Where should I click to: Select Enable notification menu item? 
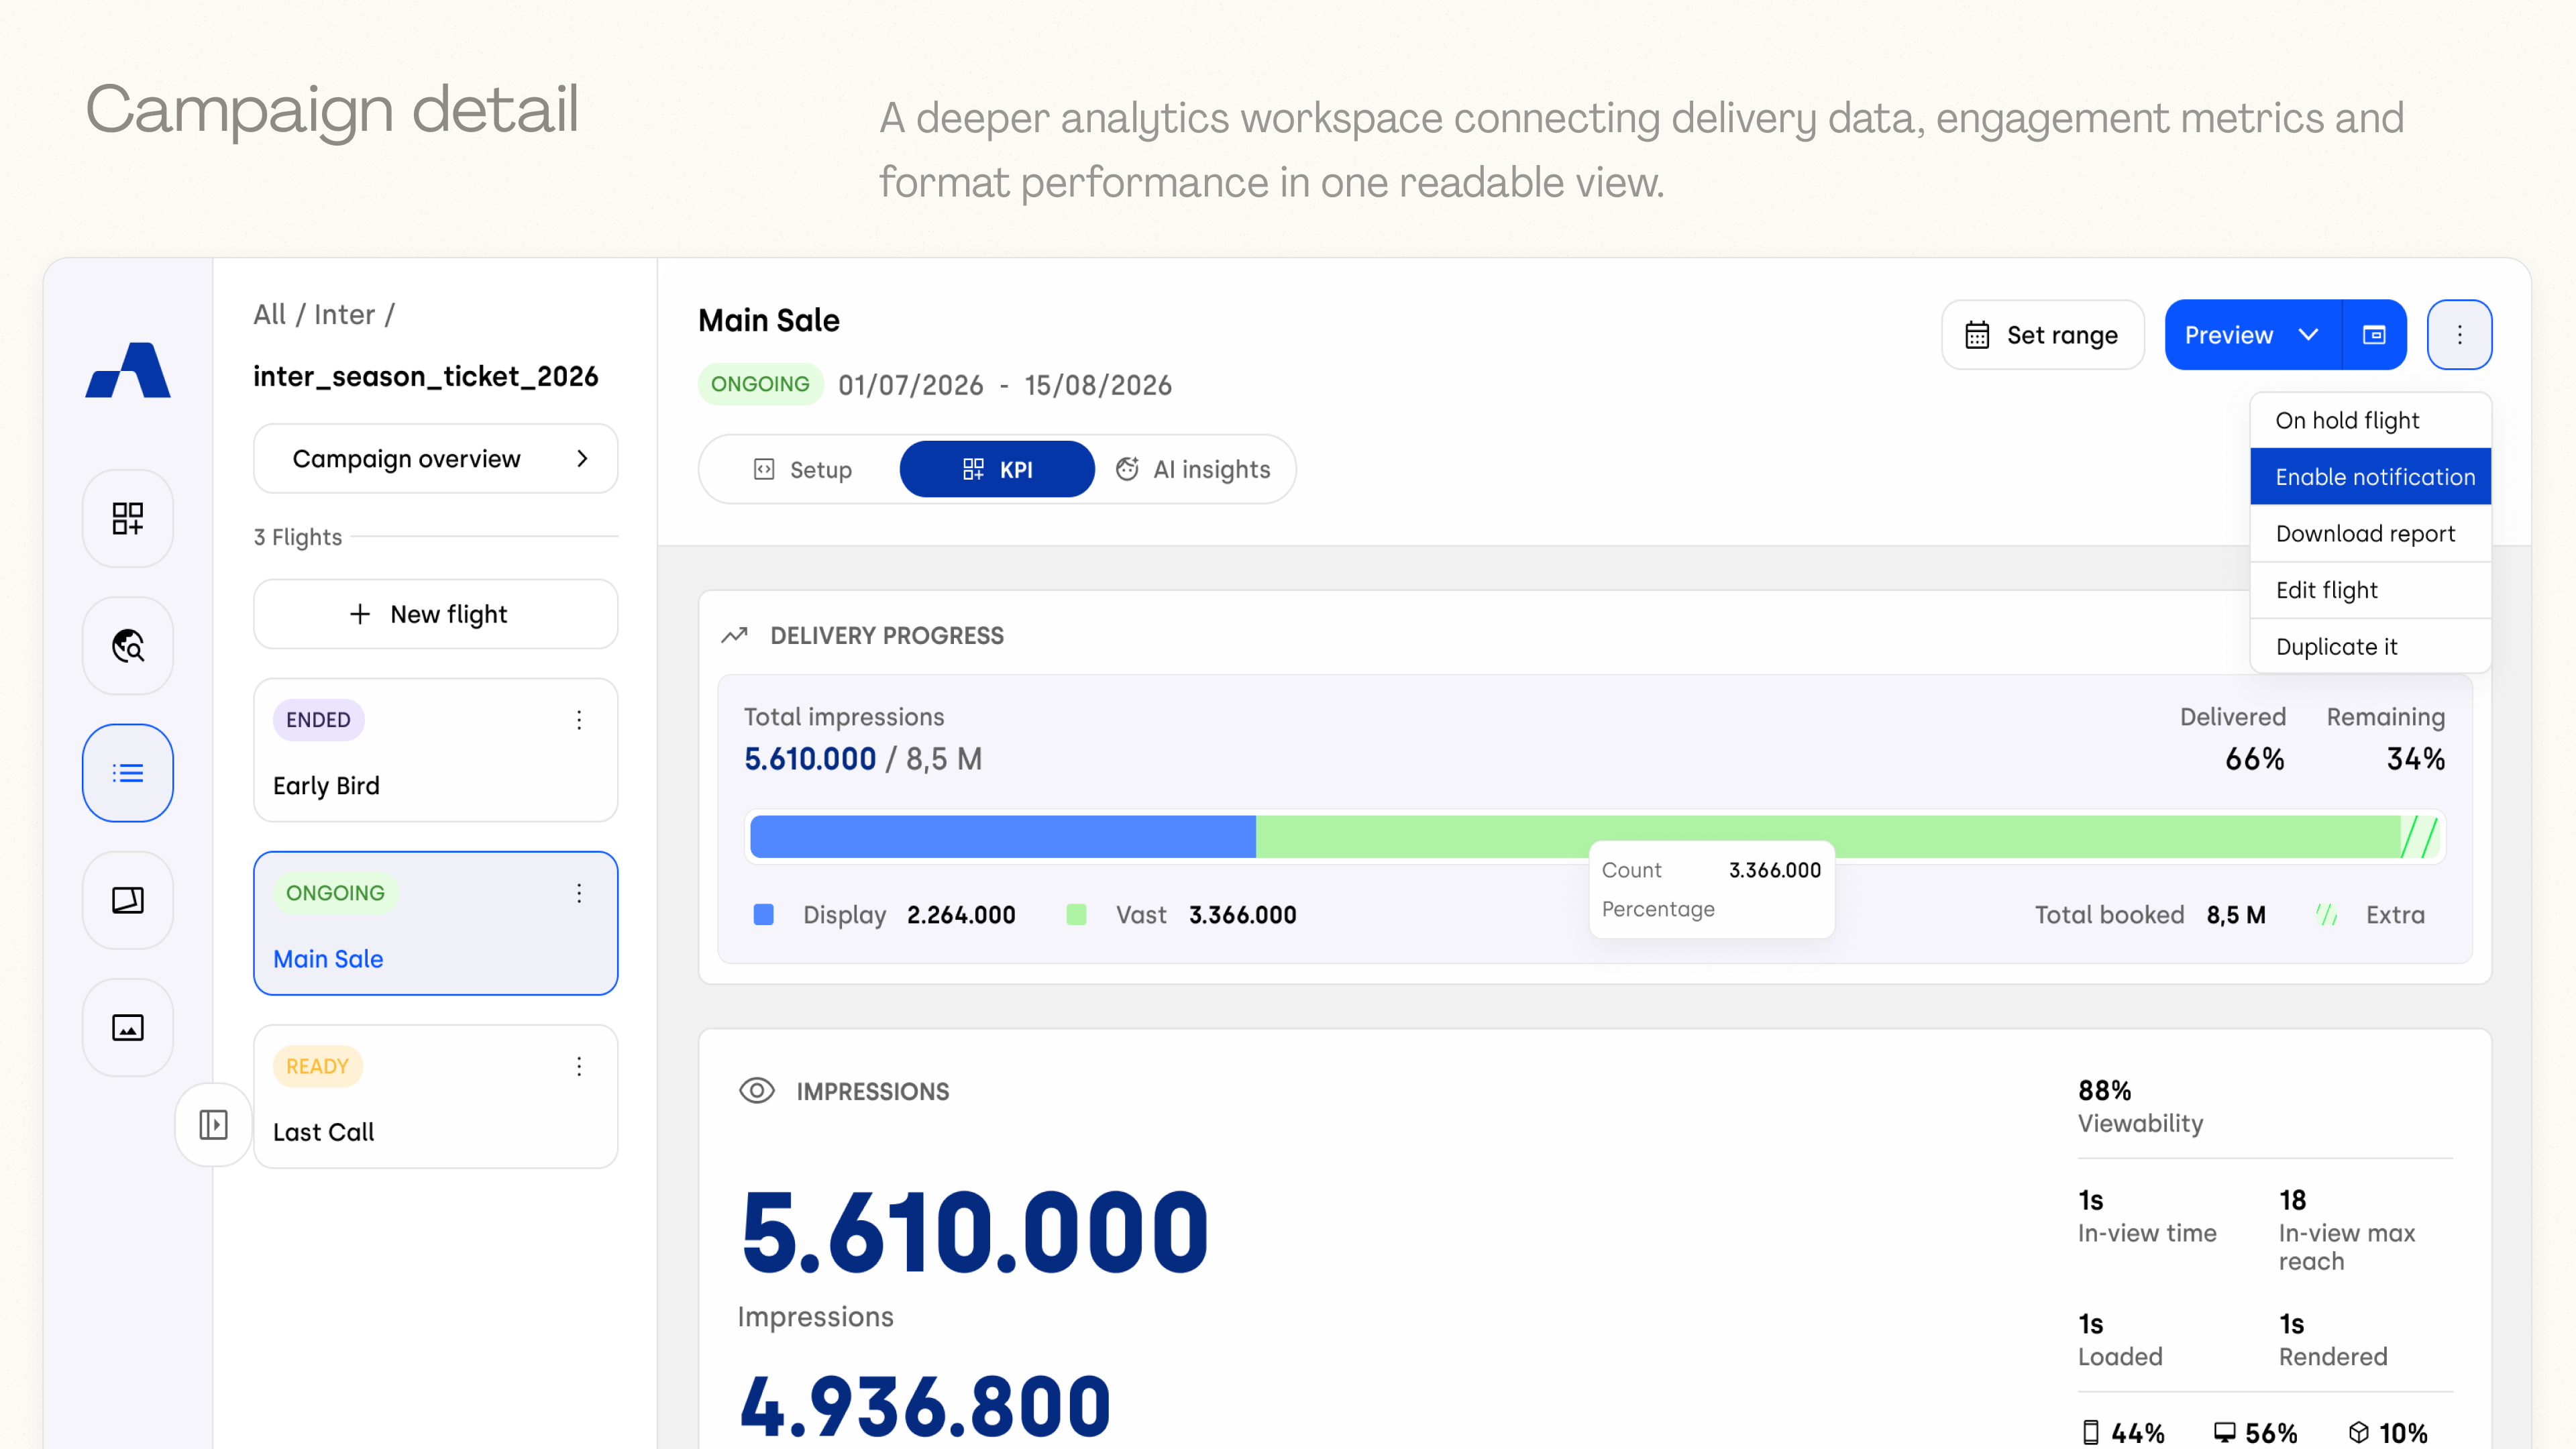2370,477
